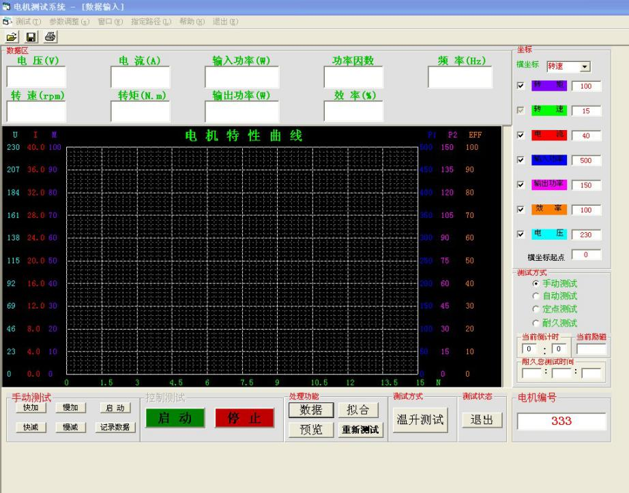Open the 参数调整 menu

tap(69, 21)
